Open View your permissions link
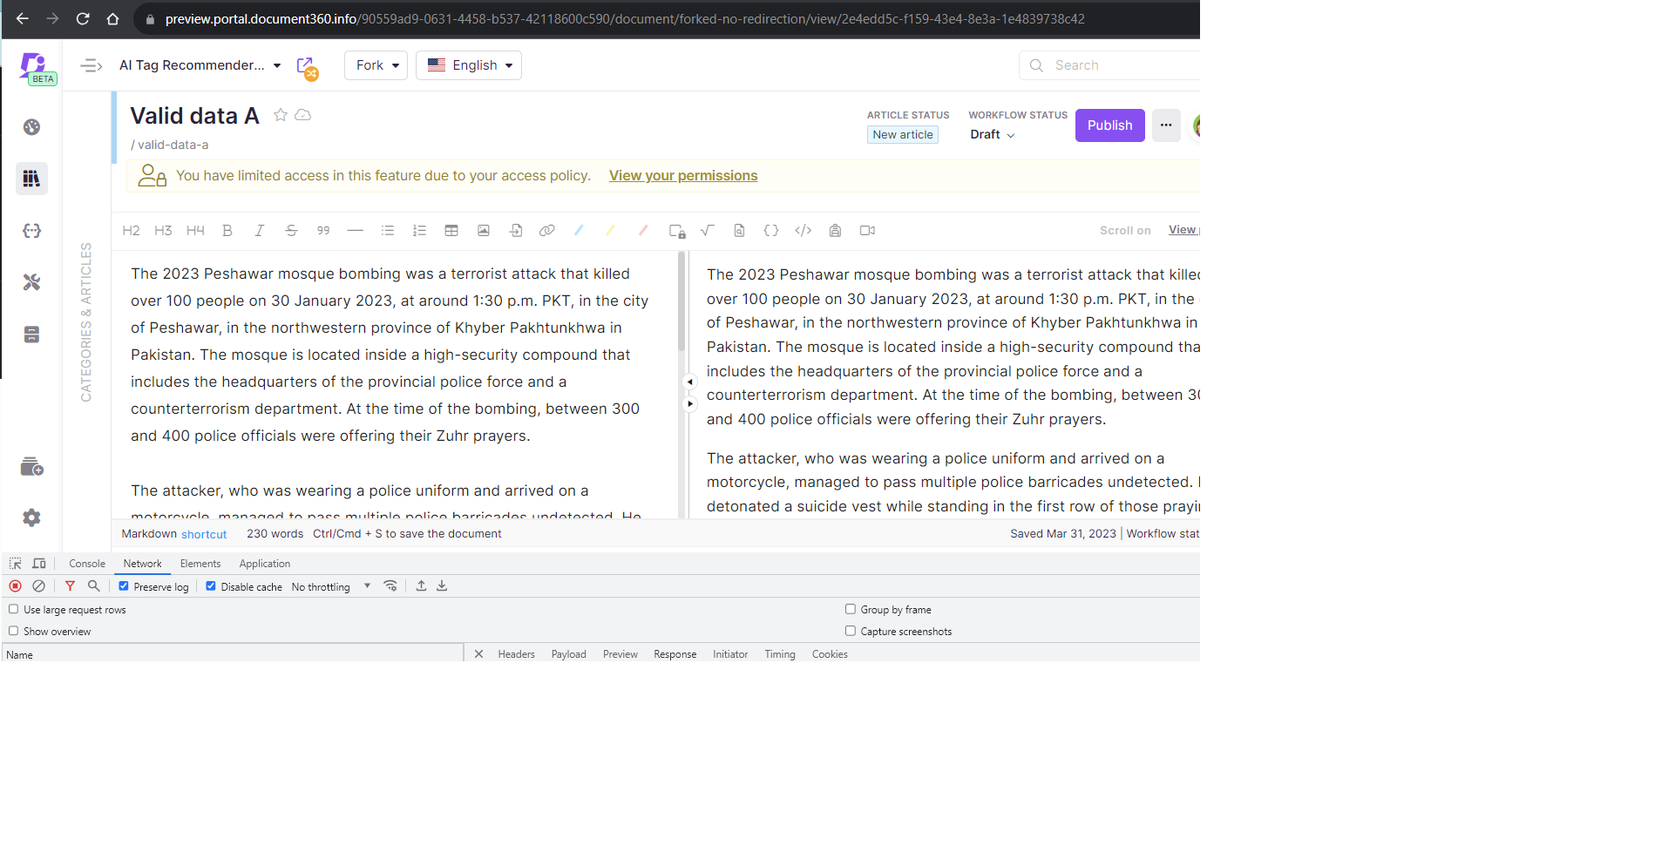 683,176
